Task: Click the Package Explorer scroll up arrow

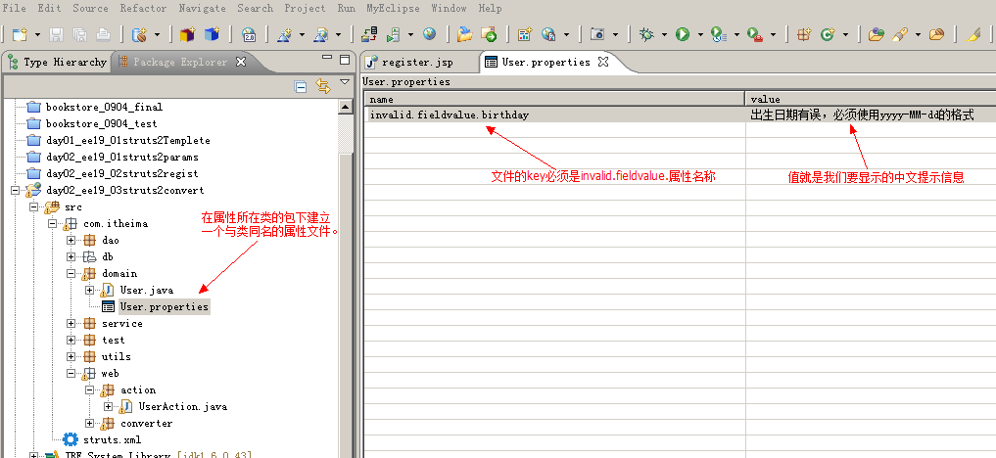Action: pos(346,107)
